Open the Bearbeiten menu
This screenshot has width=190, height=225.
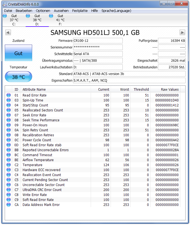point(24,11)
